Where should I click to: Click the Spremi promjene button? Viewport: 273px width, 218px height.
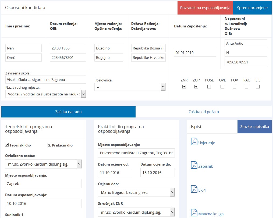click(252, 8)
